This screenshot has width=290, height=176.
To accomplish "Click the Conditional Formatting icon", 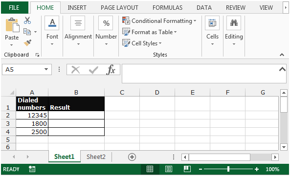I will [x=126, y=20].
